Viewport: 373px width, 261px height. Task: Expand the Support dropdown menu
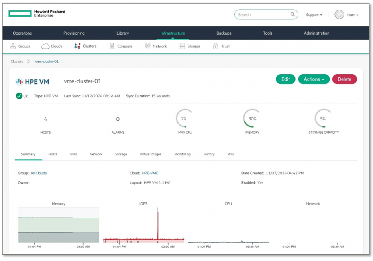(x=314, y=15)
